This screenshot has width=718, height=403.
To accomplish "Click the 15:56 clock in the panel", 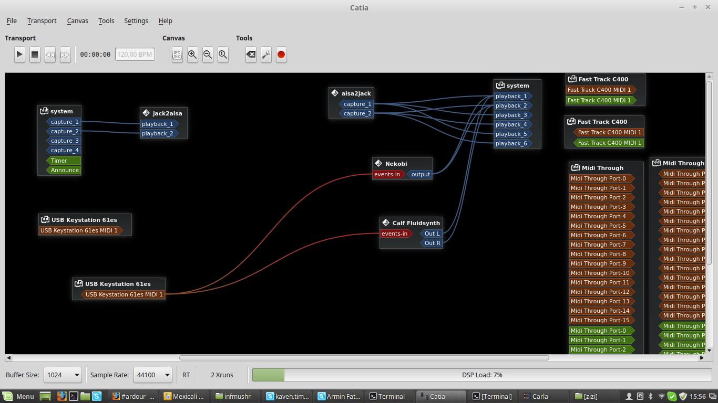I will (x=697, y=396).
